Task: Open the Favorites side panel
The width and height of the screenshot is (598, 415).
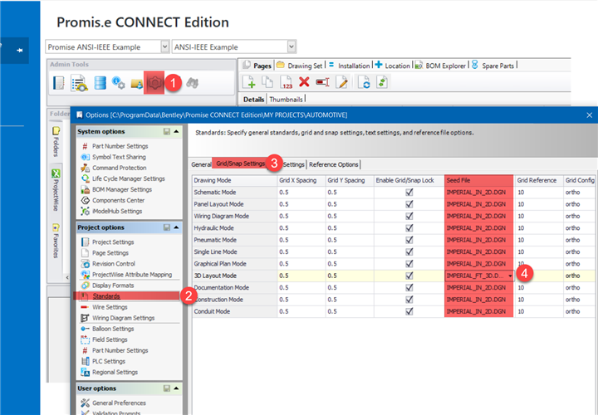Action: (56, 242)
